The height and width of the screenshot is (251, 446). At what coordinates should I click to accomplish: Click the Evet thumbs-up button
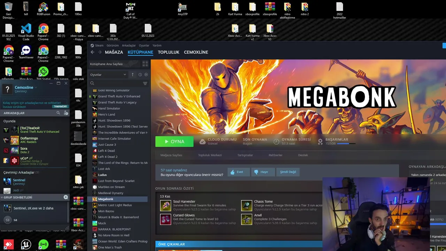pyautogui.click(x=239, y=172)
